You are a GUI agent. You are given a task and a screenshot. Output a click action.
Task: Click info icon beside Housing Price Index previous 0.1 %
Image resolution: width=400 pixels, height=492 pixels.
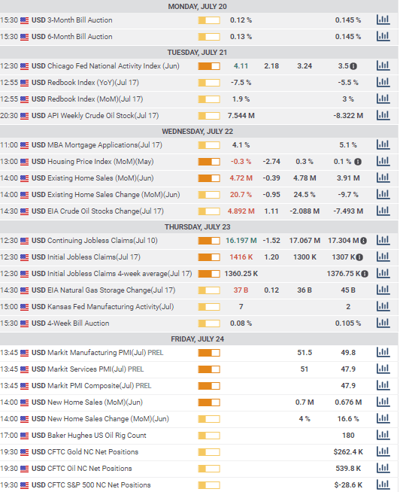(x=358, y=162)
